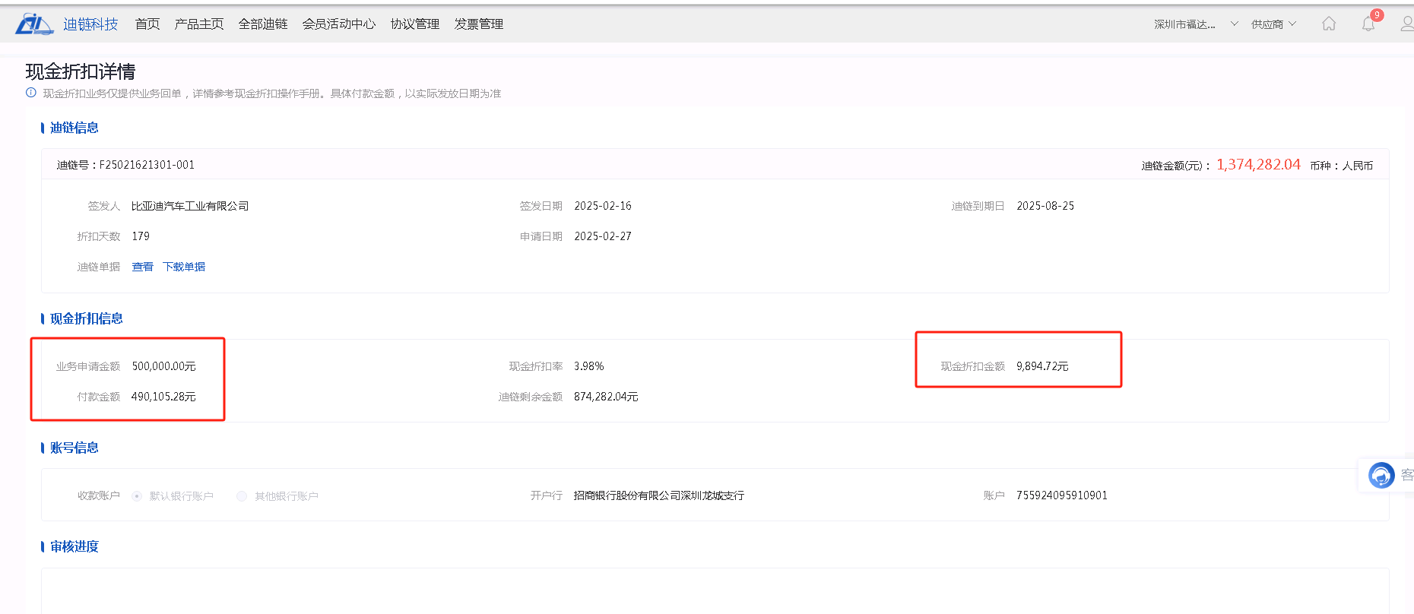Click the 签发人 比亚迪汽车工业有限公司 value
1414x614 pixels.
pyautogui.click(x=190, y=206)
